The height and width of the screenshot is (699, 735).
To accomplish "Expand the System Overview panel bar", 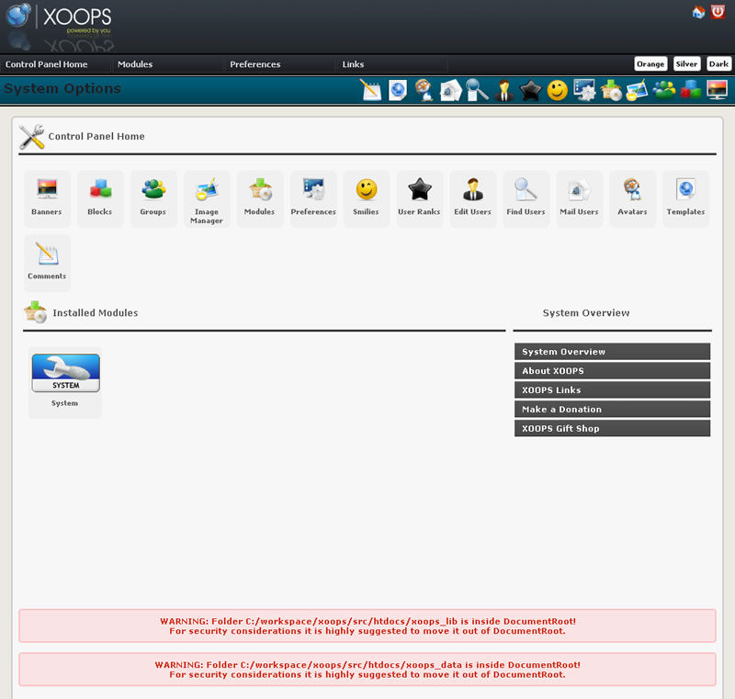I will [x=612, y=352].
